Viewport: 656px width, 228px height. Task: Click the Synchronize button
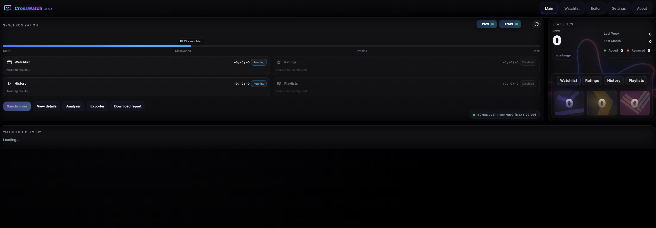pos(17,106)
